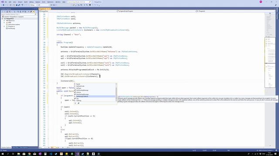Click the Solution Explorer search field
The width and height of the screenshot is (279, 156).
point(19,14)
